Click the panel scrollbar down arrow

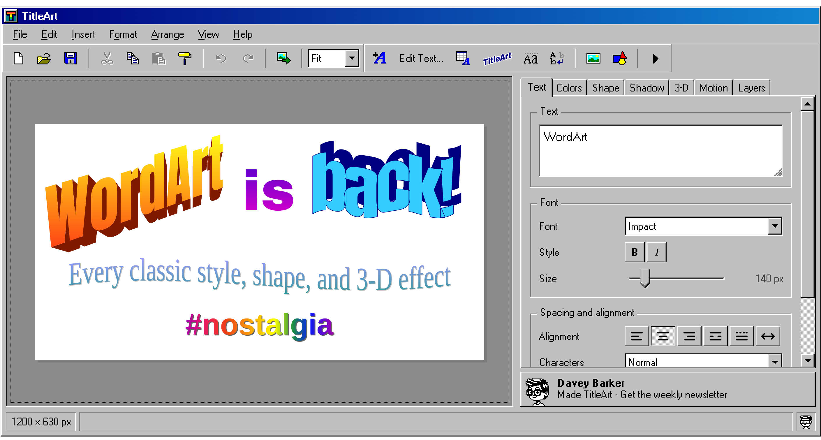click(808, 361)
